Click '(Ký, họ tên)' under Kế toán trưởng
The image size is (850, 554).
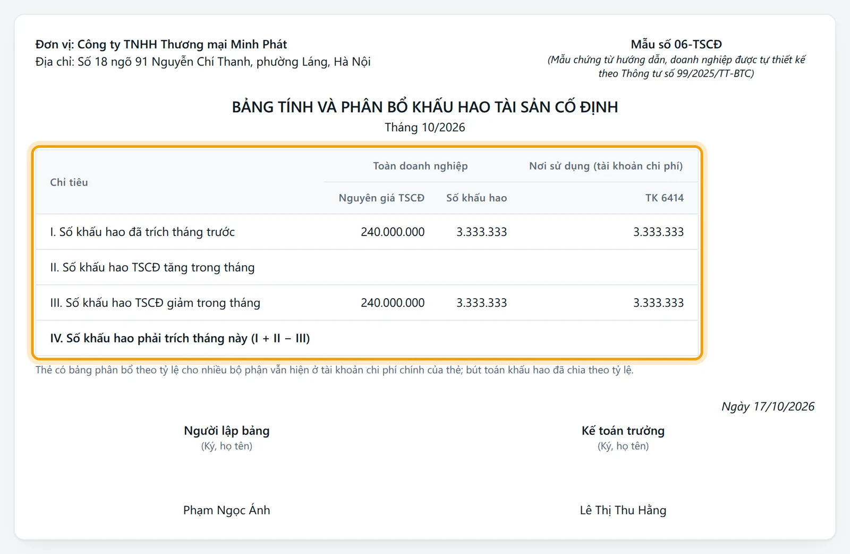pyautogui.click(x=623, y=446)
